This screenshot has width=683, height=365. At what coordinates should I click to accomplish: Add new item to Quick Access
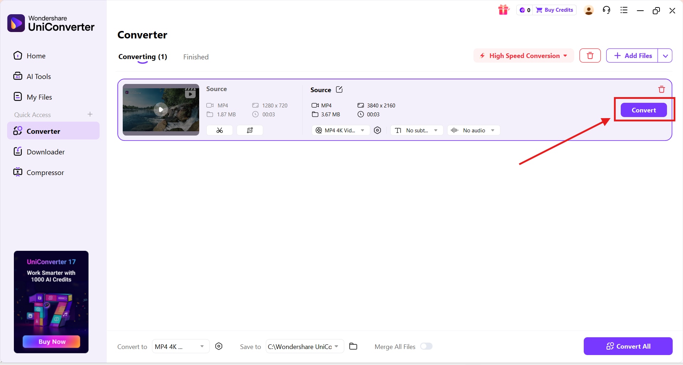tap(90, 114)
